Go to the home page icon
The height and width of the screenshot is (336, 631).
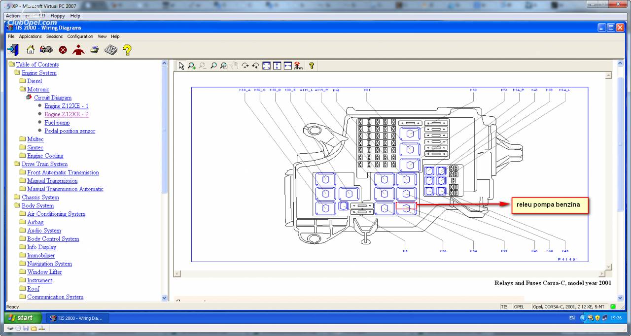tap(31, 49)
